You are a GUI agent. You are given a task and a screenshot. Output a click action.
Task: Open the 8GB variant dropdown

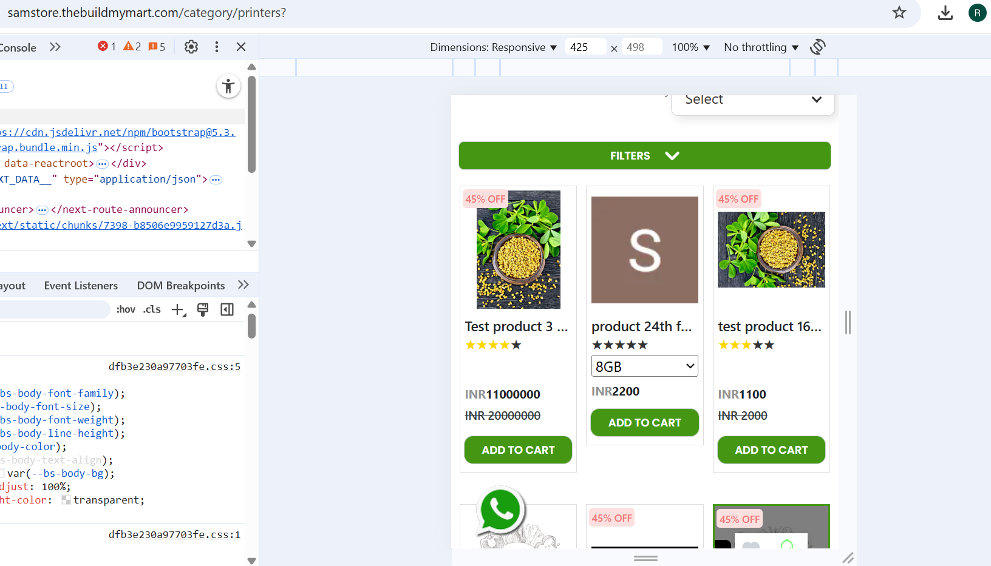tap(645, 366)
